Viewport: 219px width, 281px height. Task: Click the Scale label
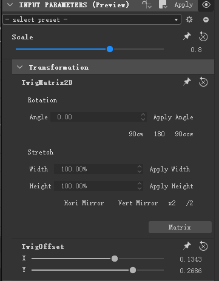tap(22, 37)
